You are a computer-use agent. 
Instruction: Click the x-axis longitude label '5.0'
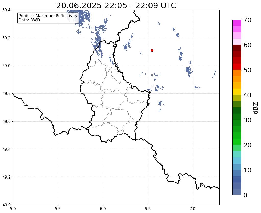coord(13,209)
